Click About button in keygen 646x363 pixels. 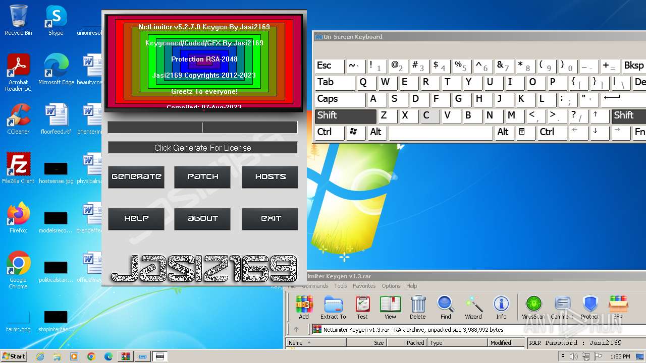(202, 219)
